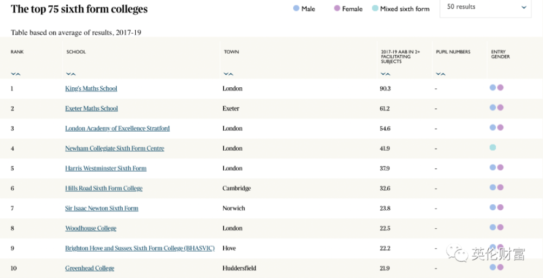The height and width of the screenshot is (278, 543).
Task: Open London Academy of Excellence Stratford link
Action: pyautogui.click(x=117, y=128)
